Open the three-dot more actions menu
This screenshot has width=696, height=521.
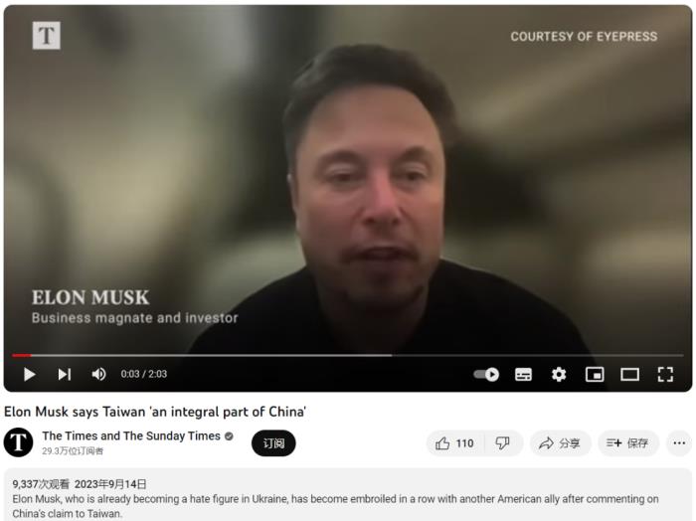coord(679,442)
